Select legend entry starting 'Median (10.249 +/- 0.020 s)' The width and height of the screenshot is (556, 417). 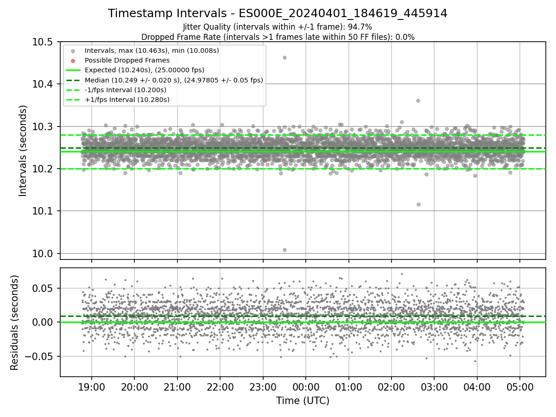[x=174, y=80]
